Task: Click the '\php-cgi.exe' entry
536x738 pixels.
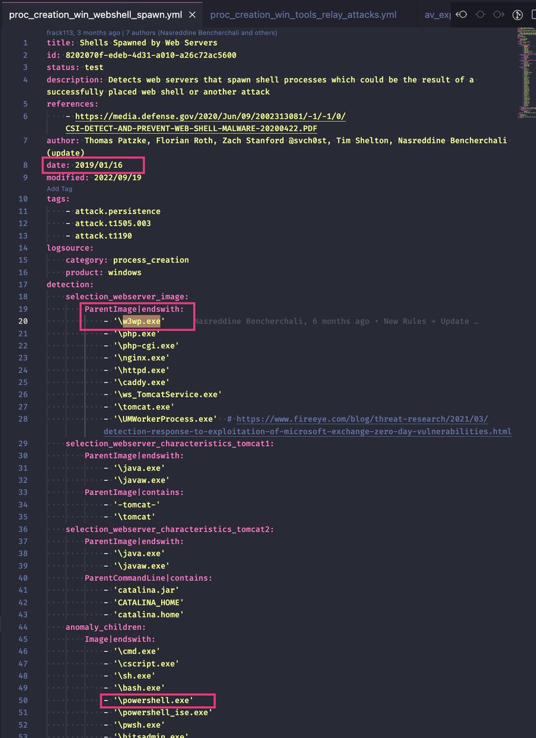Action: pyautogui.click(x=146, y=346)
